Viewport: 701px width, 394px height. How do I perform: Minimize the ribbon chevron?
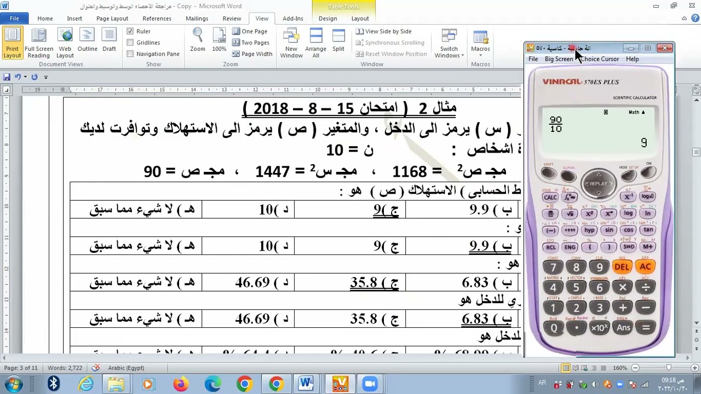click(x=684, y=19)
